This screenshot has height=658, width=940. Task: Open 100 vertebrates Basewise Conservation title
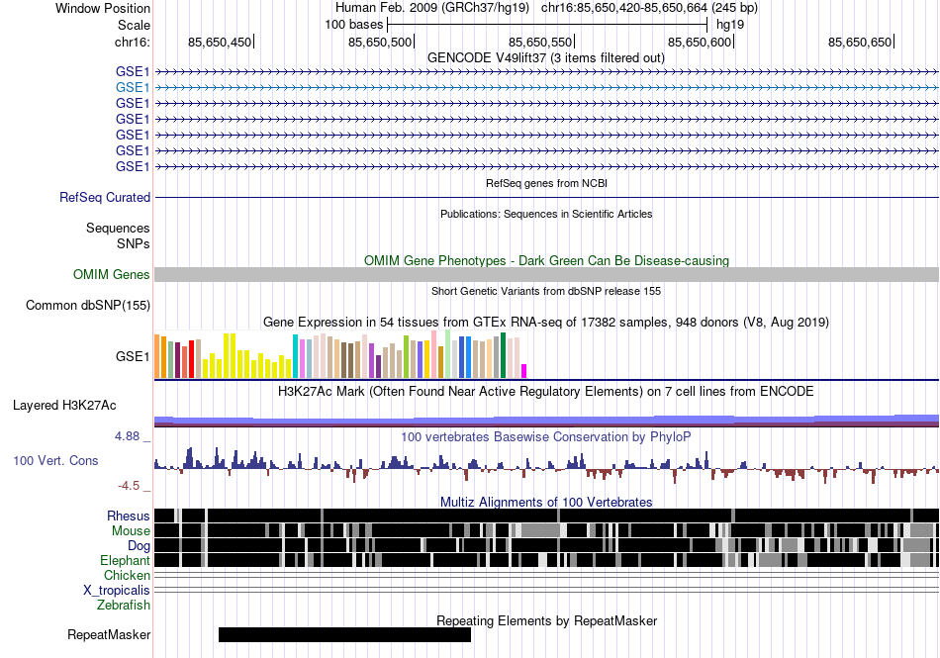[546, 437]
